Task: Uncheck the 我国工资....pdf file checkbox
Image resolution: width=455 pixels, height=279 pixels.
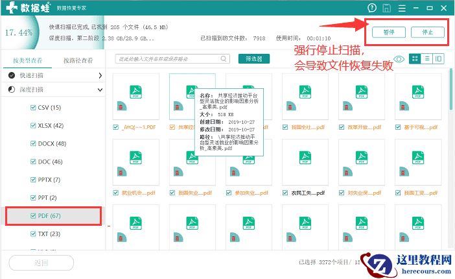Action: 398,193
